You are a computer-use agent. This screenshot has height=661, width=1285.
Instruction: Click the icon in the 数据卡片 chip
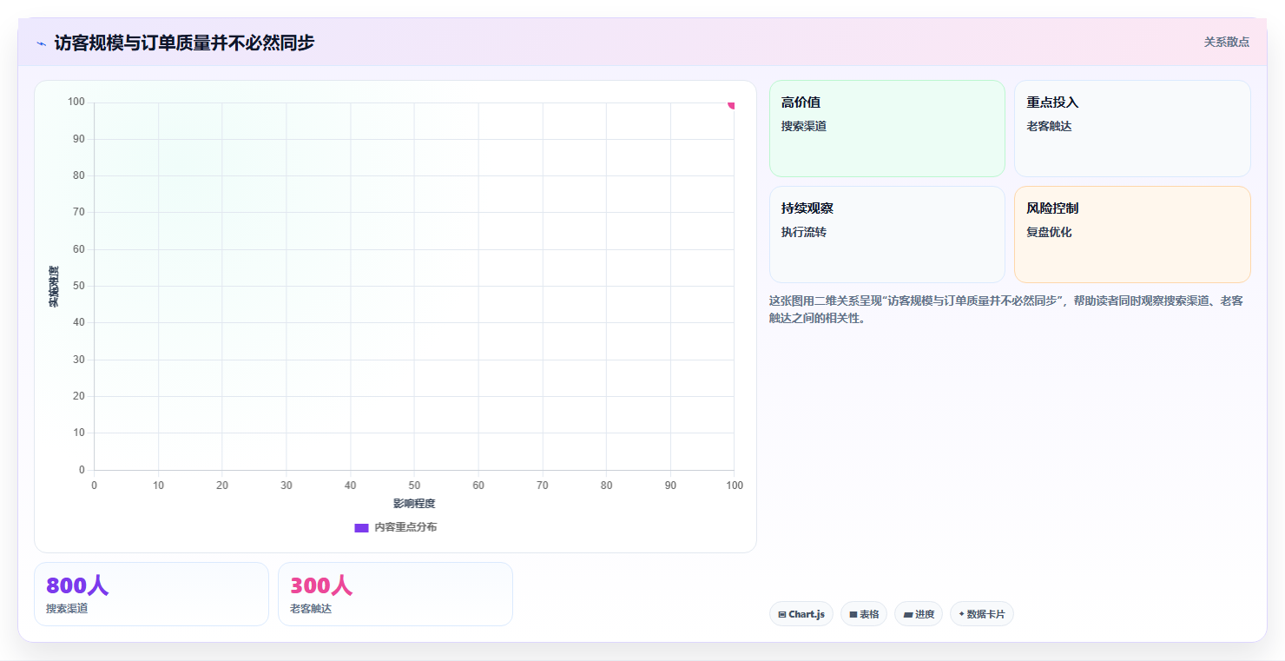961,614
